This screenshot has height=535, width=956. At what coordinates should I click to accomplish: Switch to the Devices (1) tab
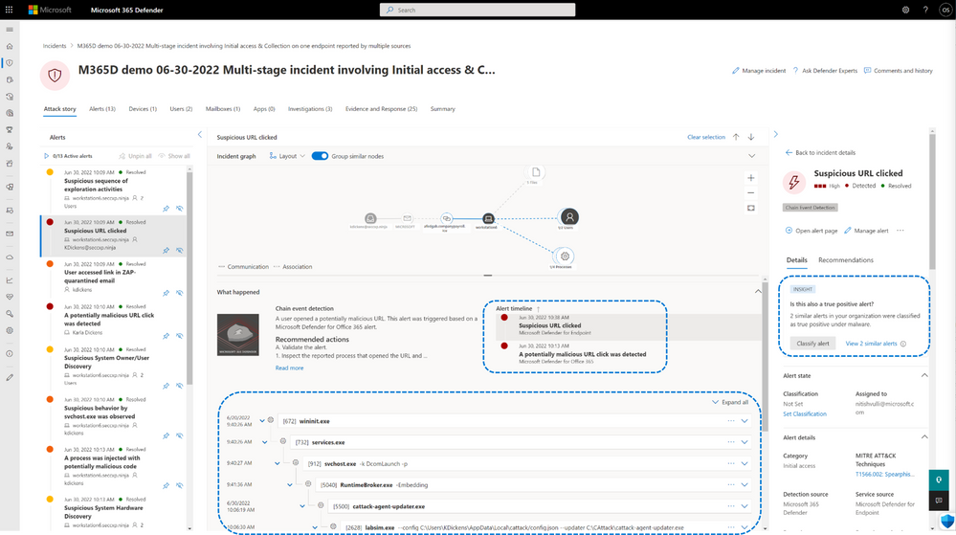[143, 108]
